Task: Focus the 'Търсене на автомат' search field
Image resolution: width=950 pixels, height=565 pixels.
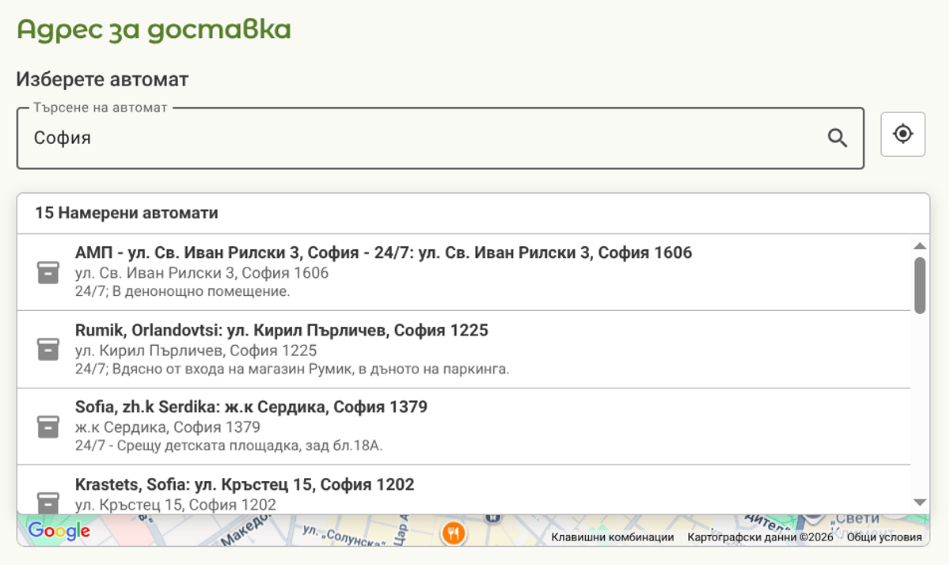Action: tap(420, 138)
